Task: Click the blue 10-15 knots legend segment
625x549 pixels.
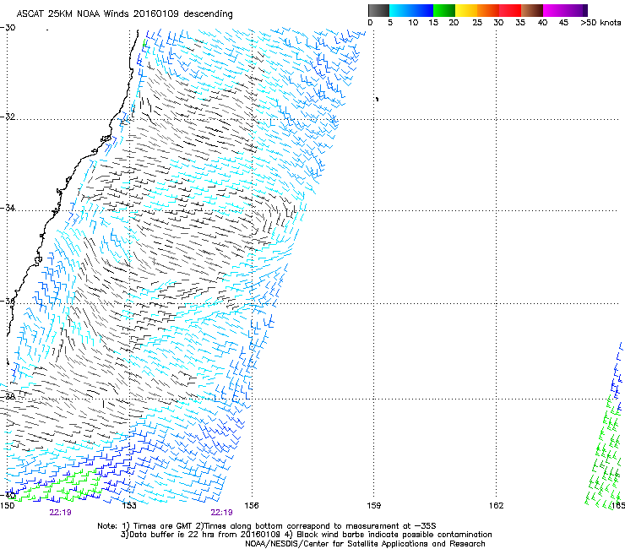Action: pos(422,10)
